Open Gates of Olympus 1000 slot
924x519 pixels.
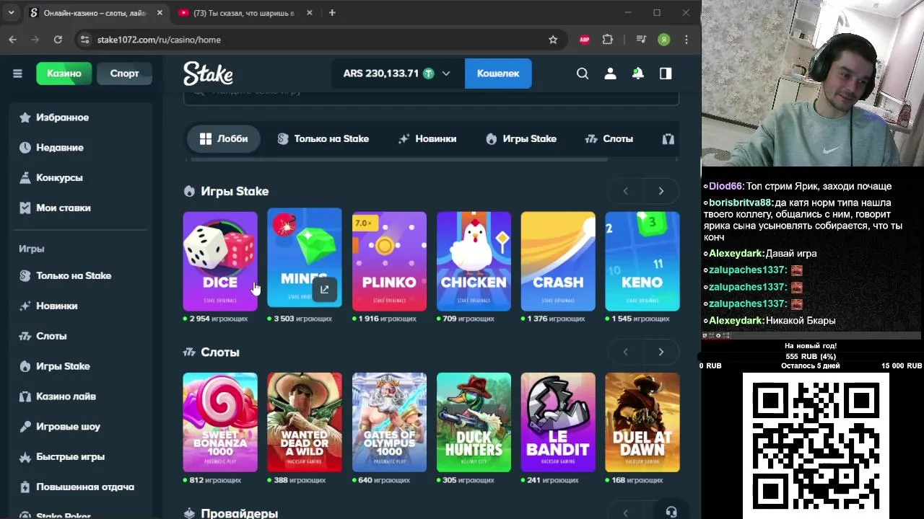pyautogui.click(x=389, y=422)
